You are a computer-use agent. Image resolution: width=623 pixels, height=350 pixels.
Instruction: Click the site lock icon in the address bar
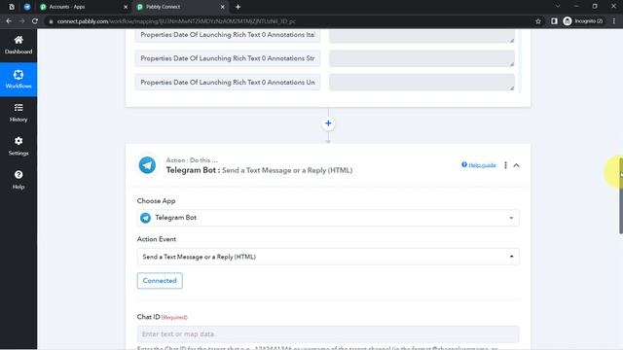pos(51,21)
